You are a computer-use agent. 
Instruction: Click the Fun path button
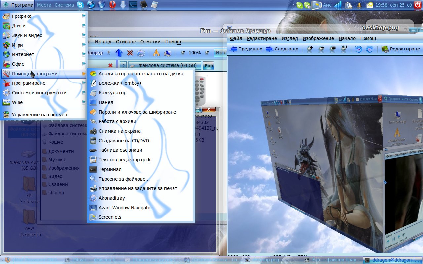(x=209, y=65)
